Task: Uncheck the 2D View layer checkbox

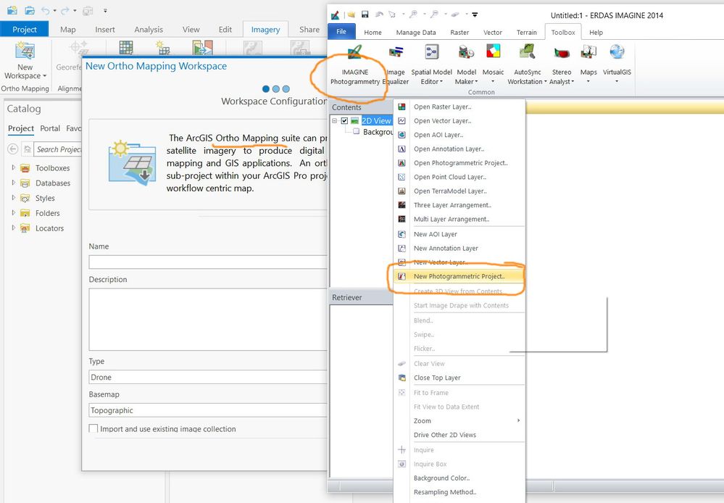Action: [344, 120]
